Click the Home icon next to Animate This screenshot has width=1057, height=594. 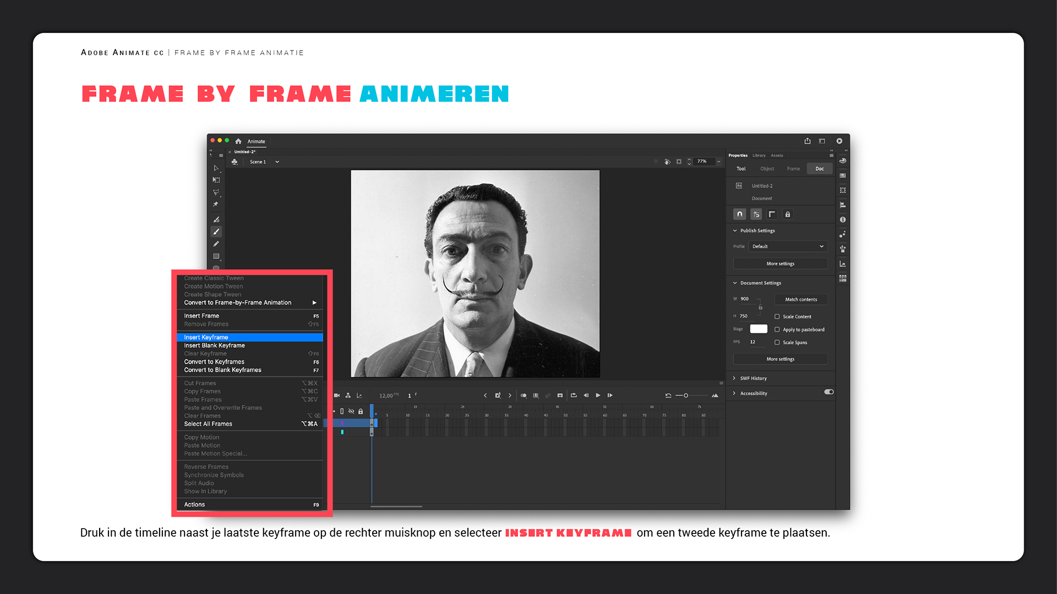(238, 141)
